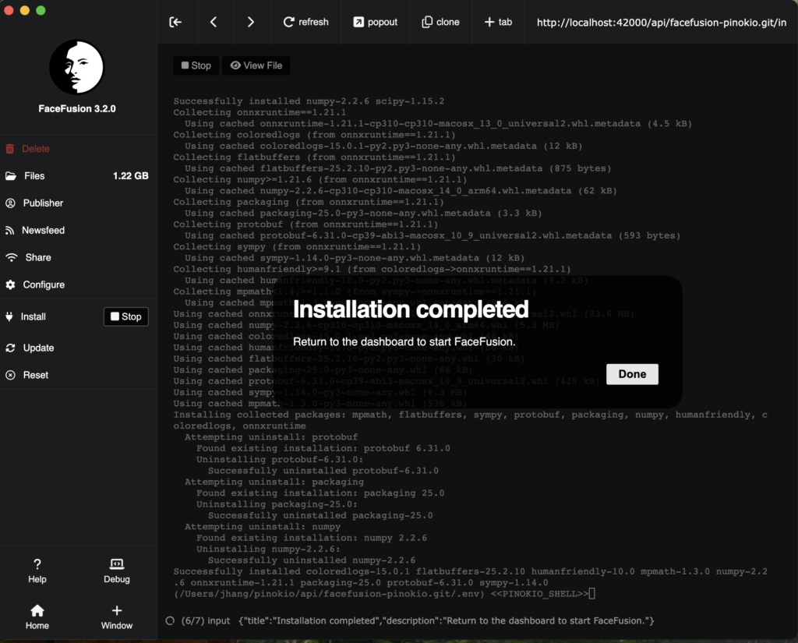Click the Collecting onnxruntime==1.21.1 line
The image size is (798, 643).
pos(260,112)
